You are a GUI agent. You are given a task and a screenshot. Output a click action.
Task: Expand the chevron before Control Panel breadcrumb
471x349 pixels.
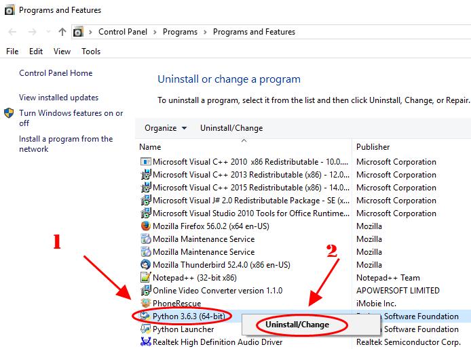point(90,32)
